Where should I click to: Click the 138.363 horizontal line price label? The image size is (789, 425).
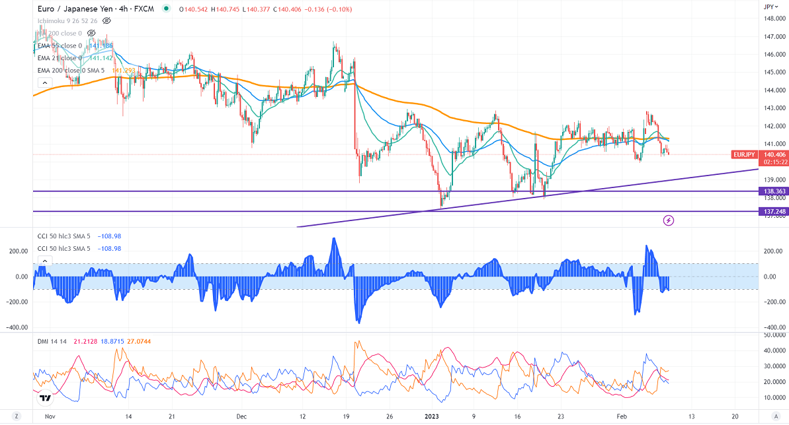771,191
